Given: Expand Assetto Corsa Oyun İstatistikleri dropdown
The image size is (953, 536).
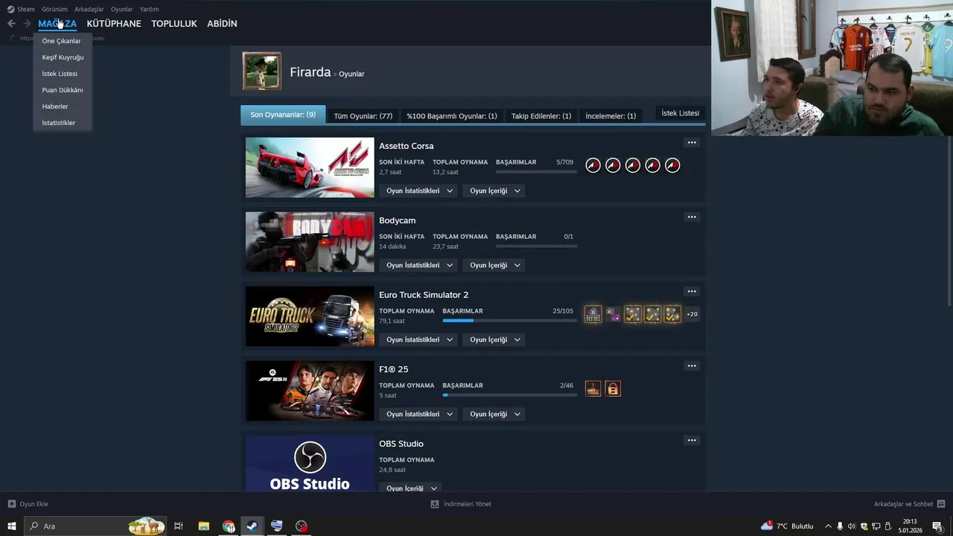Looking at the screenshot, I should [419, 191].
